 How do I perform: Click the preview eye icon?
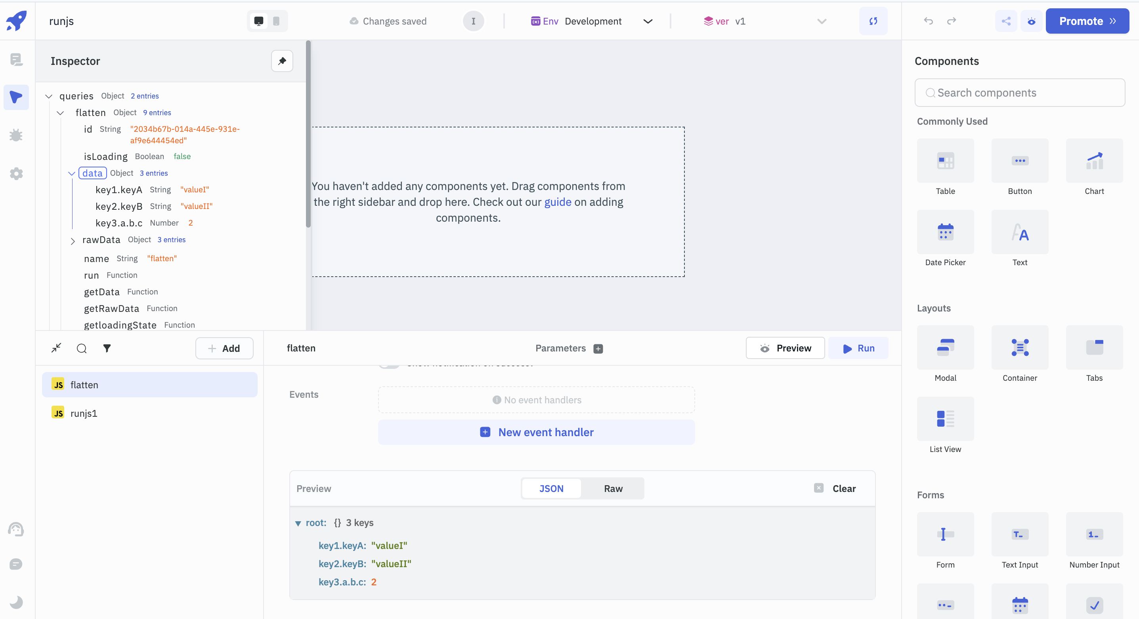pos(1032,21)
